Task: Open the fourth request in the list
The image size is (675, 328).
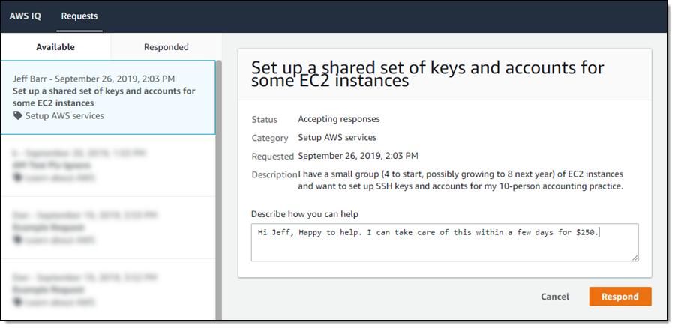Action: pos(107,288)
